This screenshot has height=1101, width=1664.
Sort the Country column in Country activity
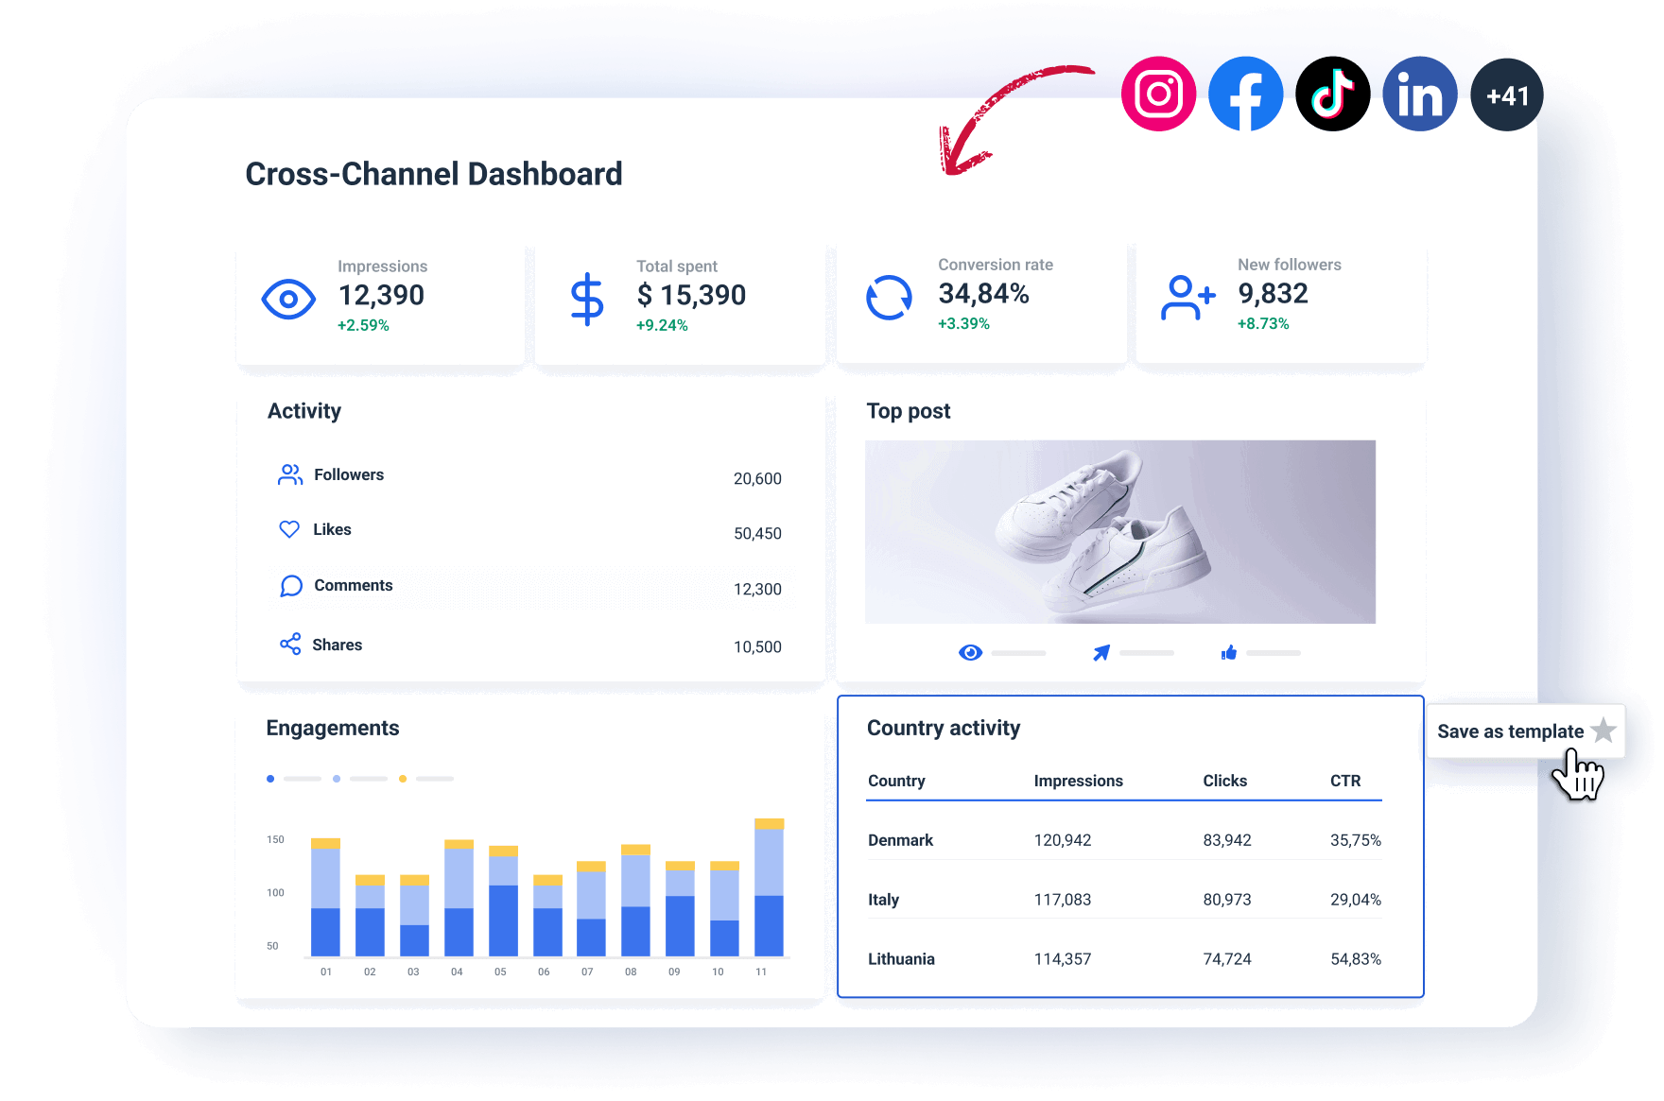pyautogui.click(x=896, y=781)
